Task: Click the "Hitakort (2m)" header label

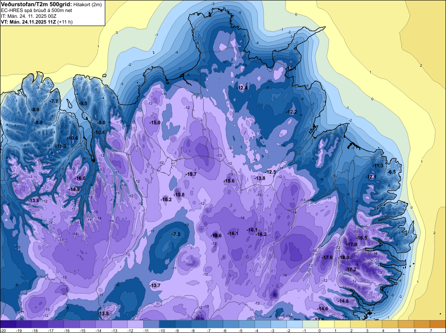Action: (87, 4)
